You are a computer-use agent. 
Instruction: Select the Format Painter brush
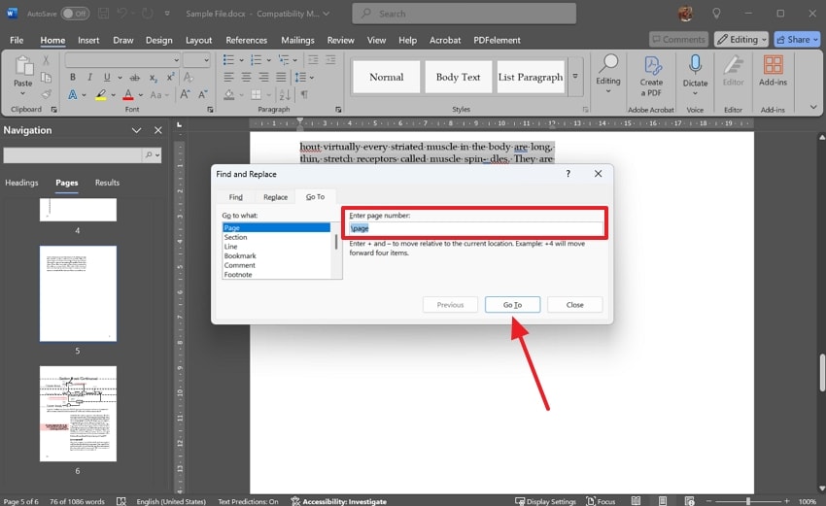tap(47, 95)
